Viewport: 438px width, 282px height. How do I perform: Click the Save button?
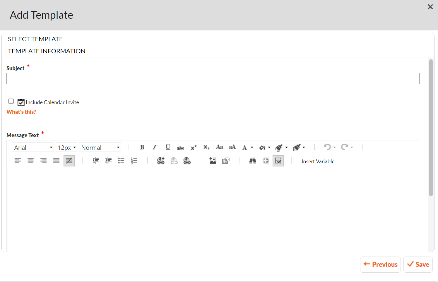click(418, 264)
